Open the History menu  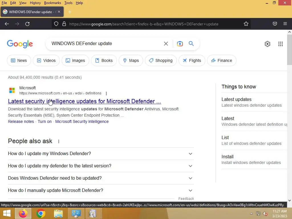click(35, 3)
